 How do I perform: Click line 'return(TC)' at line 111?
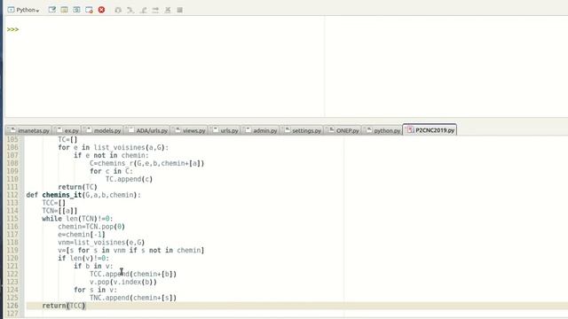pyautogui.click(x=77, y=187)
